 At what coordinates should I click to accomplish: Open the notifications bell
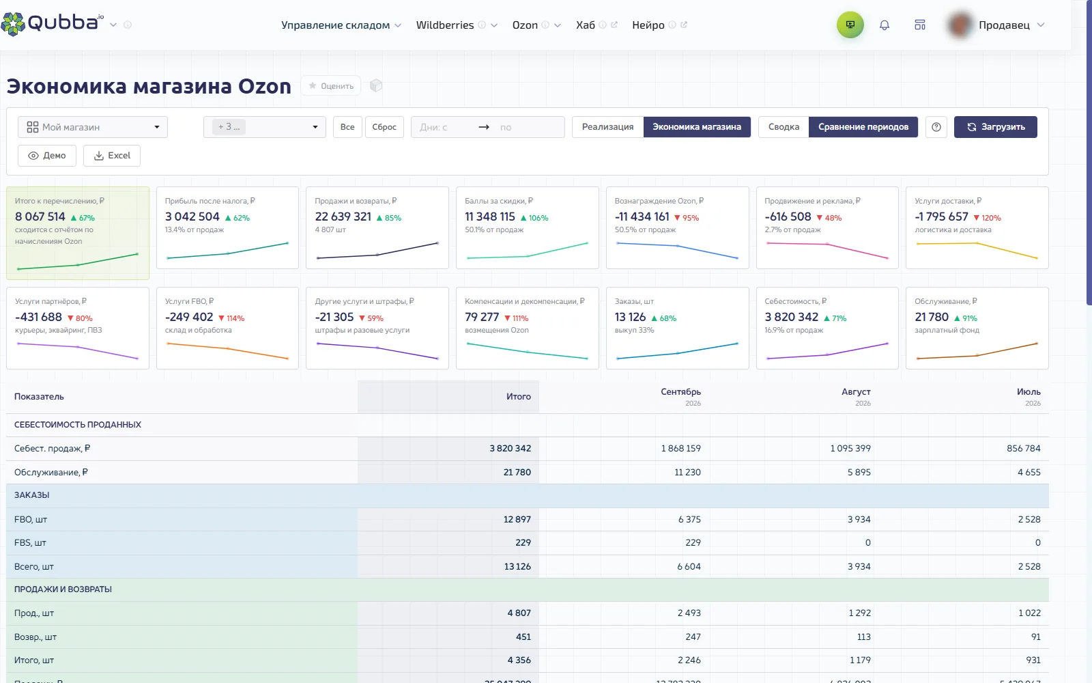885,25
